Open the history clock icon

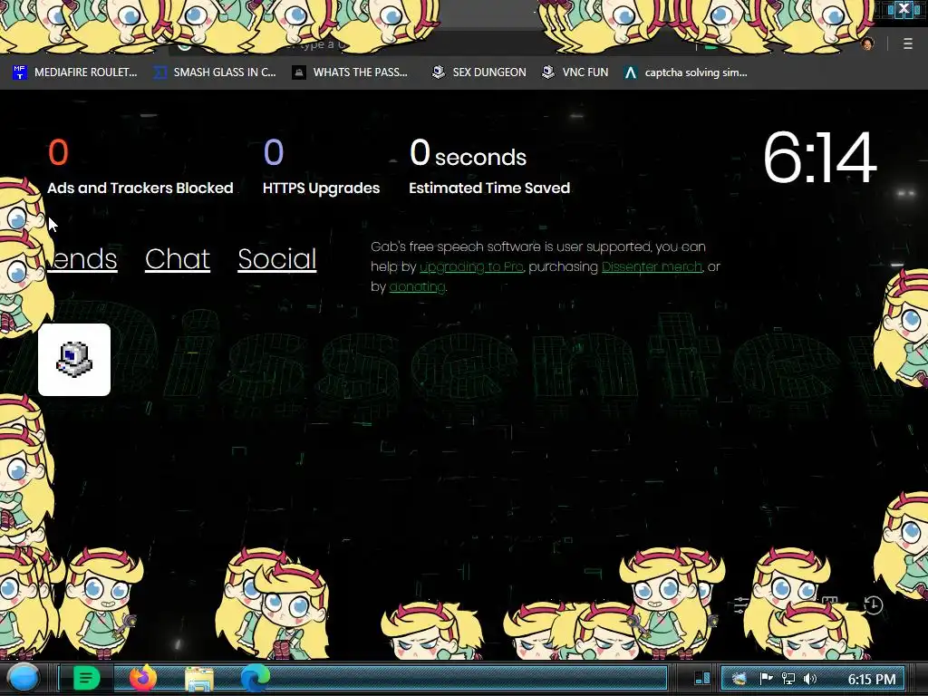click(874, 604)
